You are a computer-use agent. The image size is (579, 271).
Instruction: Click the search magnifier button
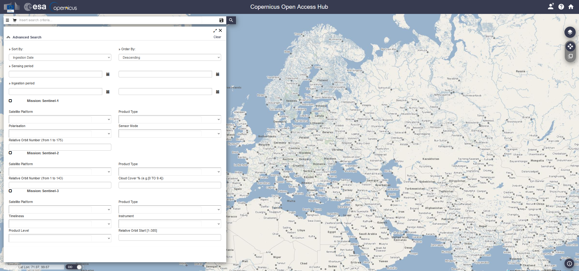[x=231, y=20]
